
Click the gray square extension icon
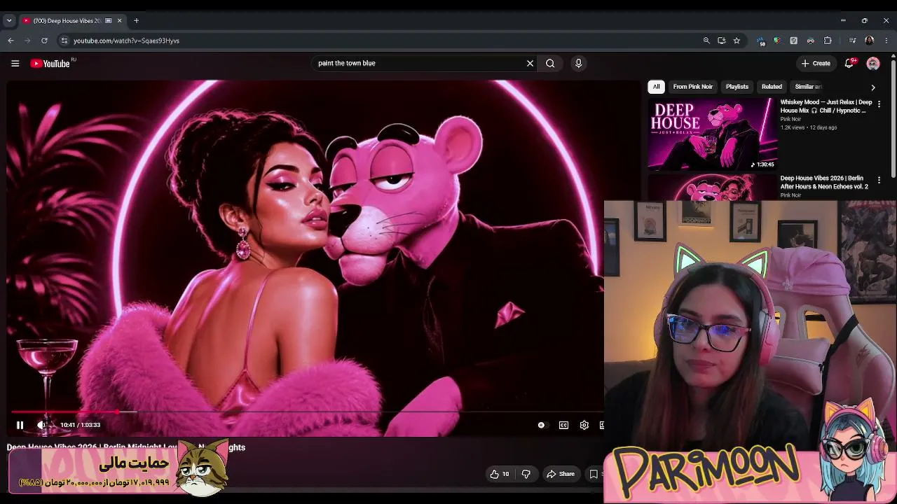pos(793,41)
